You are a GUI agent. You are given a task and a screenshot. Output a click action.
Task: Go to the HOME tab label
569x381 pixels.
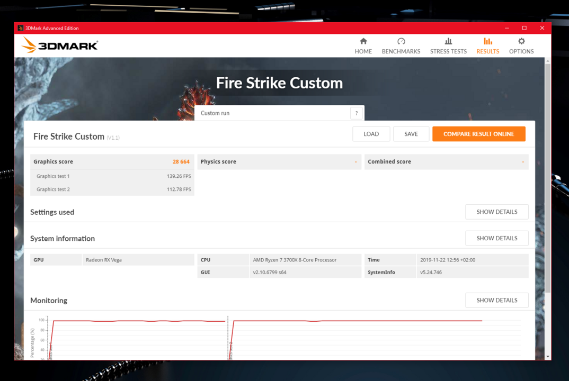click(363, 51)
